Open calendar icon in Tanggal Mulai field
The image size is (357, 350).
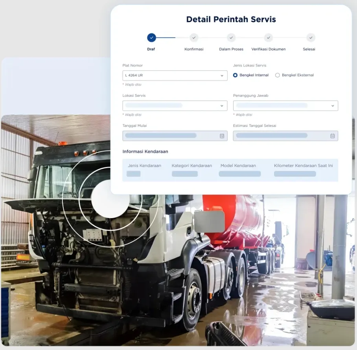tap(222, 136)
